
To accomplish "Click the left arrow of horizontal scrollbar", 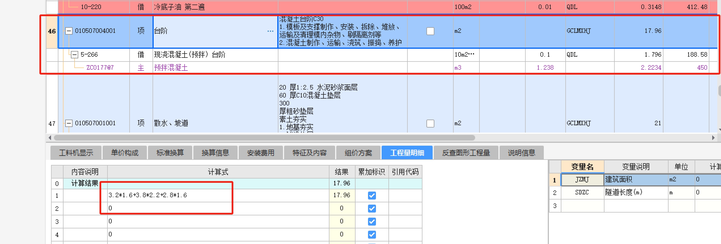I will [50, 138].
